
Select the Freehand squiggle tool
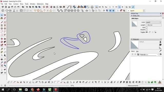pyautogui.click(x=5, y=22)
